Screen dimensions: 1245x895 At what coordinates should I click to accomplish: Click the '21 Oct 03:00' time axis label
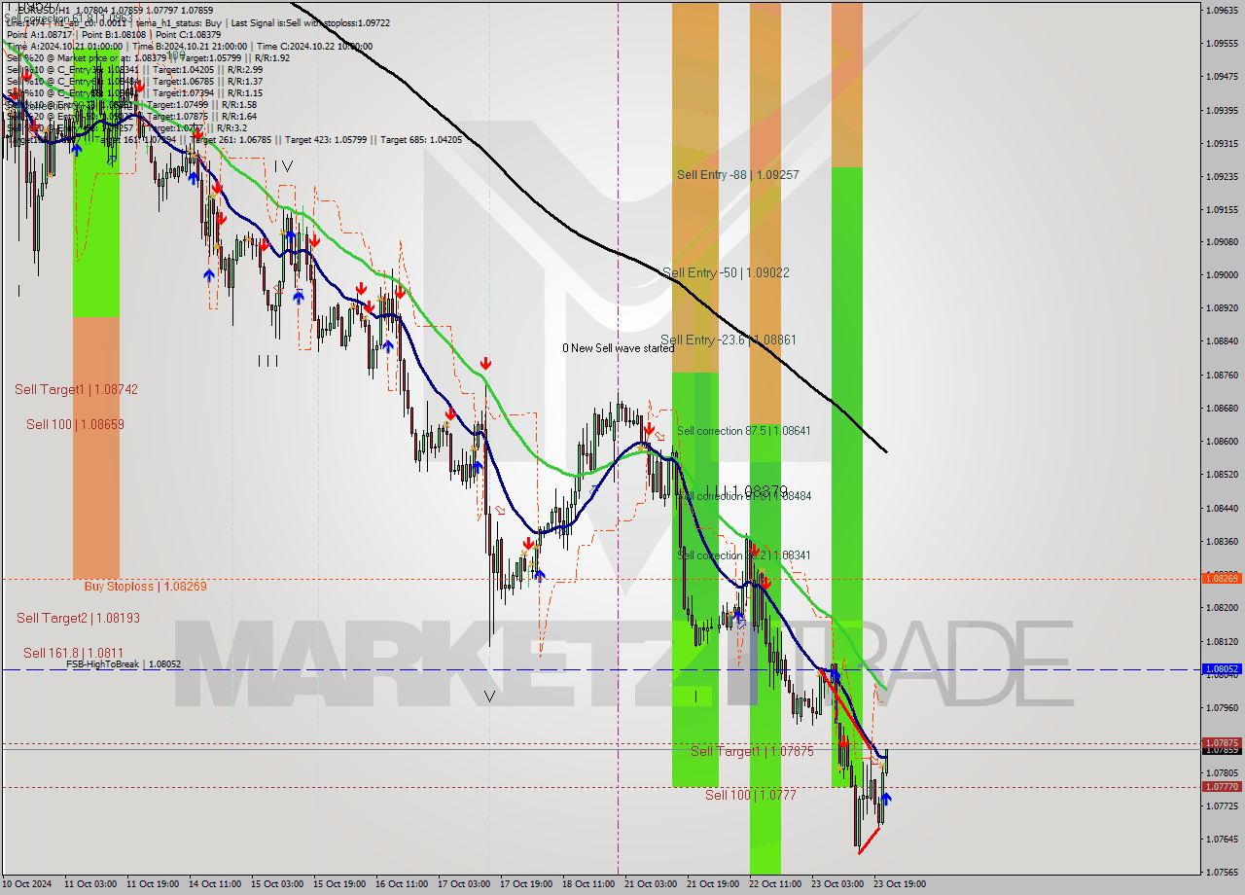tap(651, 884)
